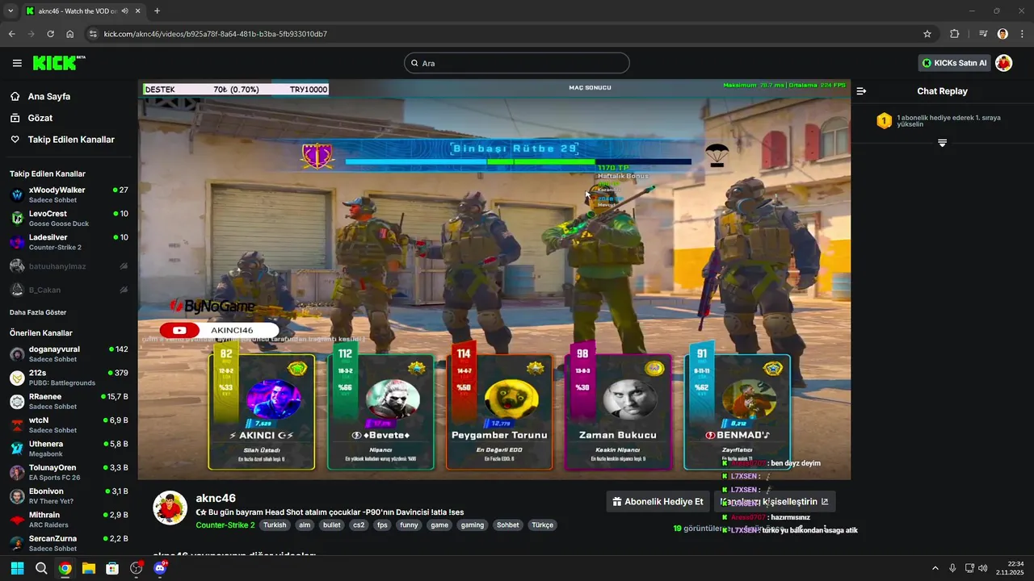Open recommended channel Mithrain
Screen dimensions: 1034x581
(x=69, y=519)
